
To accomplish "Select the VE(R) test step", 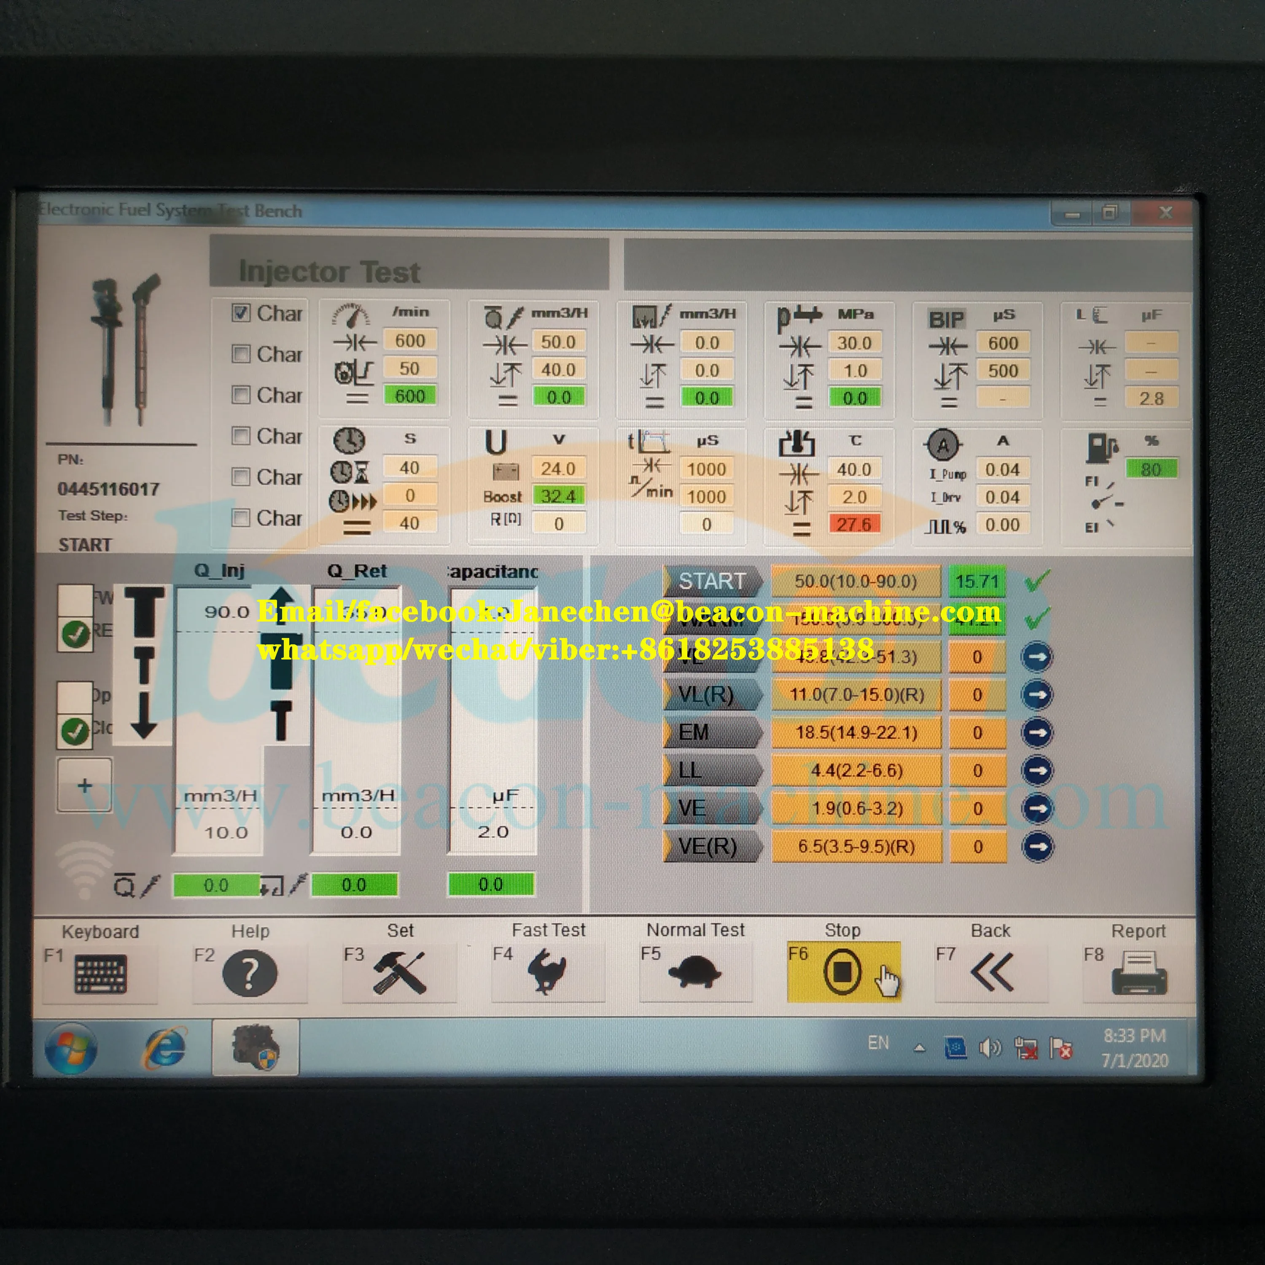I will click(712, 846).
